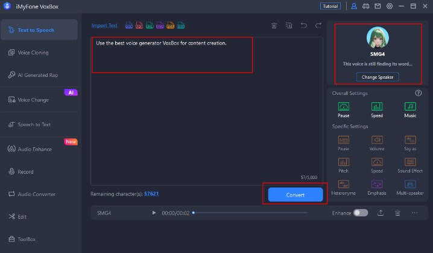Screen dimensions: 433x253
Task: Click the SMG4 speaker avatar
Action: point(378,38)
